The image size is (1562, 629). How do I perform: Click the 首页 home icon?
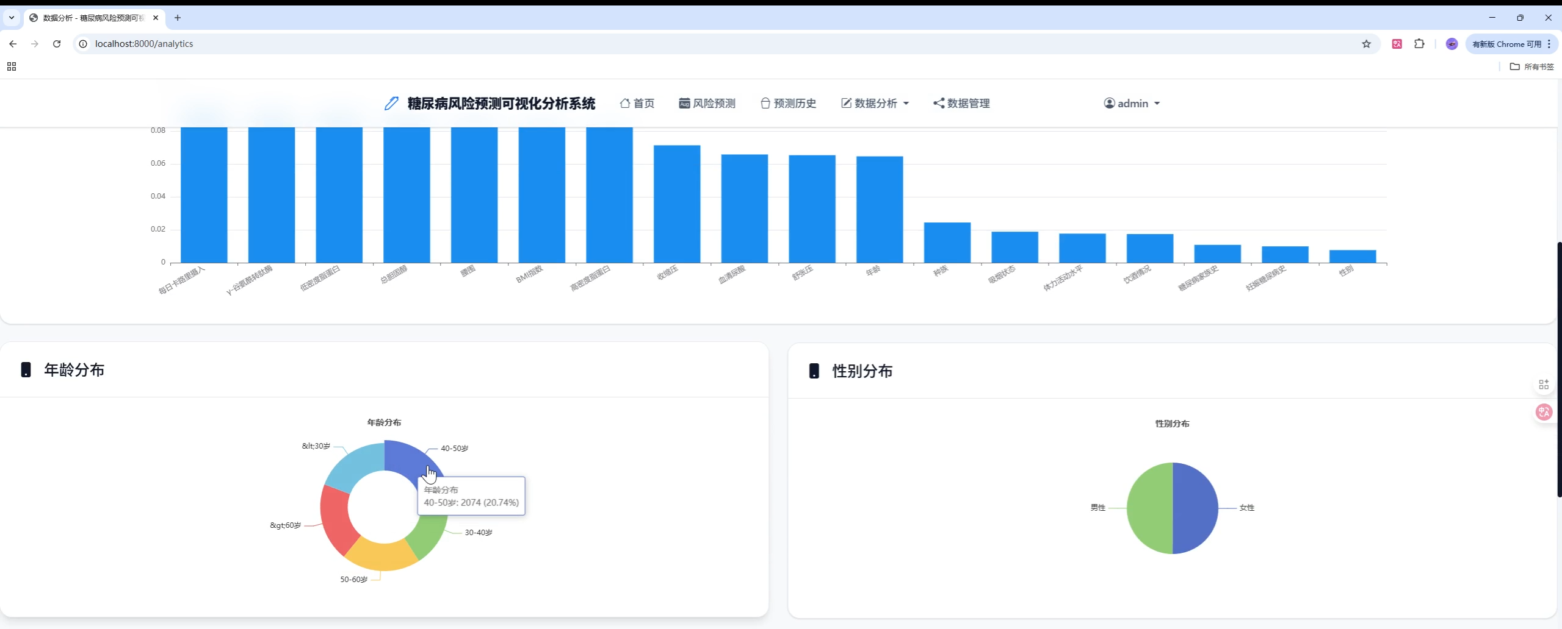tap(625, 103)
